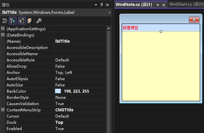Expand the (ApplicationSettings) property group
Viewport: 204px width, 133px height.
click(x=3, y=29)
